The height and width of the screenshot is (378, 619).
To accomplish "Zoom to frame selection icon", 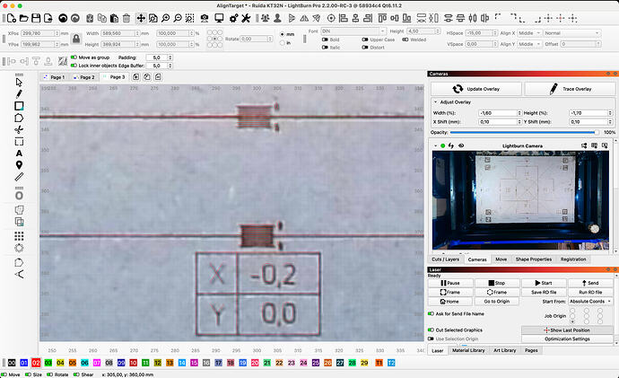I will pyautogui.click(x=190, y=18).
